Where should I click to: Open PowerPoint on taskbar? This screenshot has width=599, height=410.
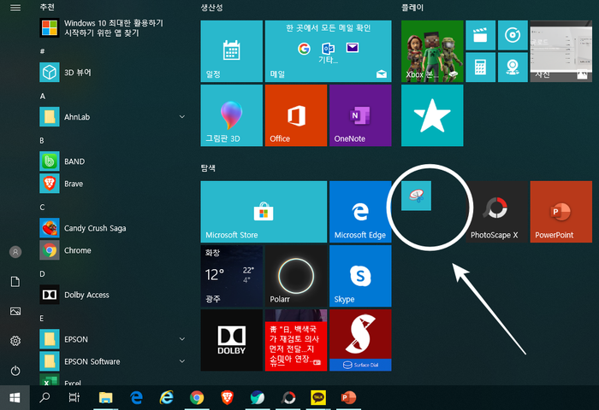(348, 398)
